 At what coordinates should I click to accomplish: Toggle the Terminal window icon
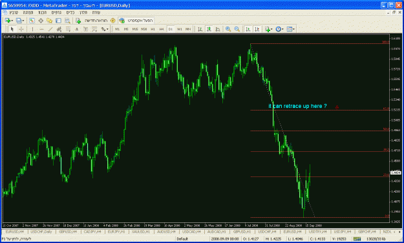click(58, 20)
